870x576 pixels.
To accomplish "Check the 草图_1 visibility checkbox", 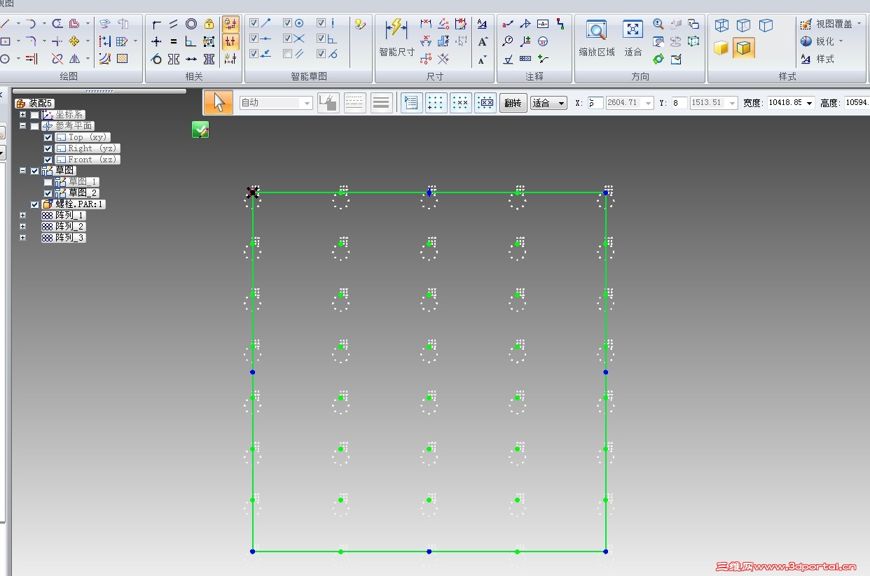I will (48, 182).
